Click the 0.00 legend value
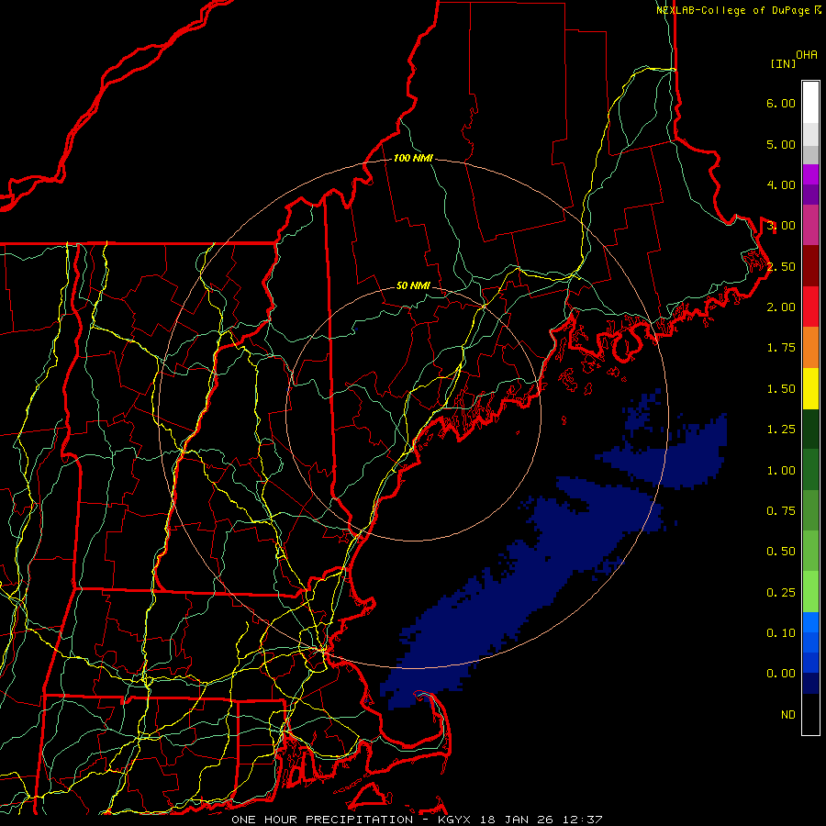This screenshot has width=826, height=826. 781,674
